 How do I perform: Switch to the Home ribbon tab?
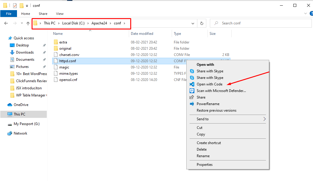tap(26, 14)
